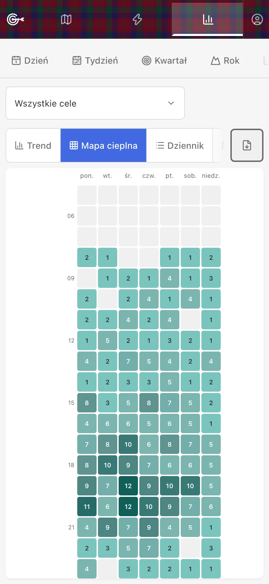Viewport: 269px width, 584px height.
Task: Click Wednesday cell with 12 at hour 19
Action: 128,486
